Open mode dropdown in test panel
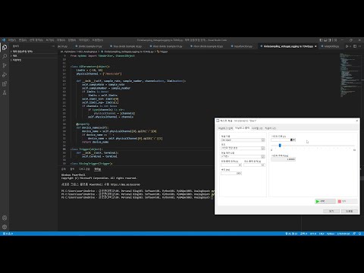Viewport: 364px width, 273px height. [263, 148]
